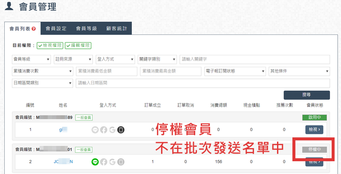Click the LINE login icon in row 1
The height and width of the screenshot is (174, 341).
[95, 130]
